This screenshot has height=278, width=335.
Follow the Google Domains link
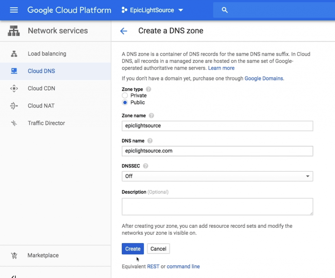(264, 78)
